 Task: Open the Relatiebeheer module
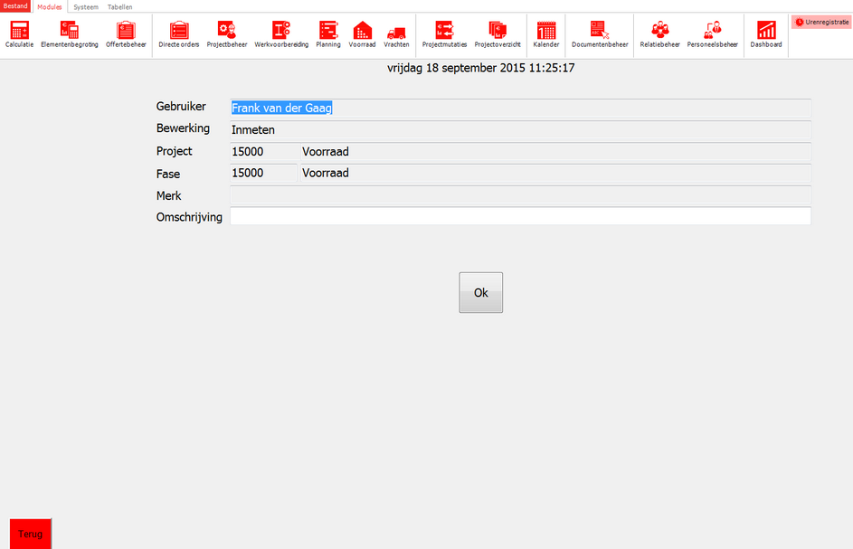660,35
